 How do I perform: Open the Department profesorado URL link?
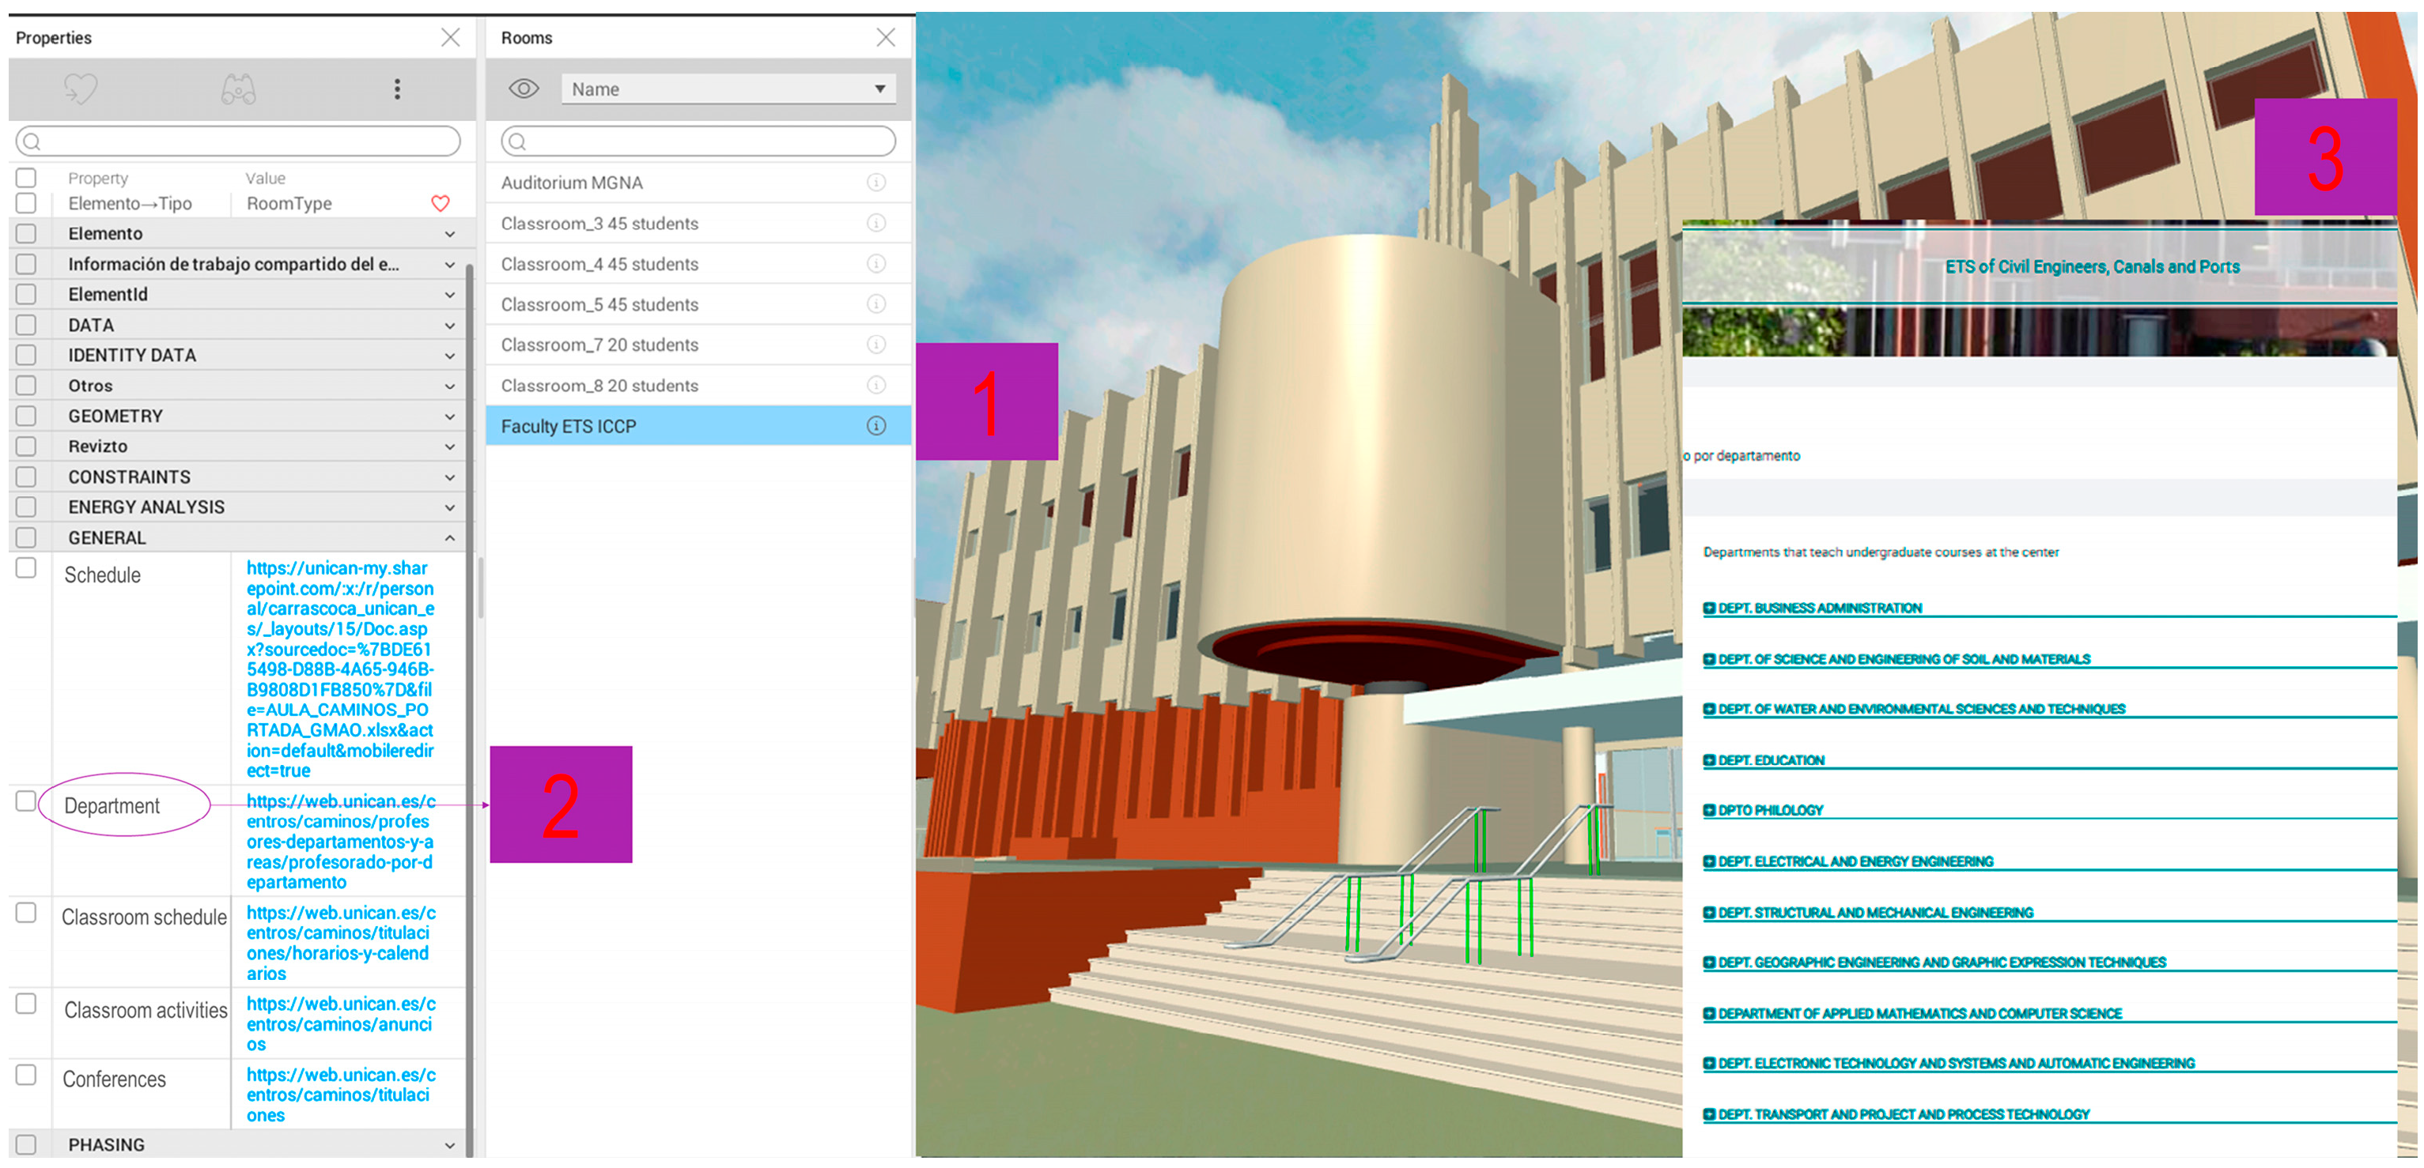pos(340,842)
